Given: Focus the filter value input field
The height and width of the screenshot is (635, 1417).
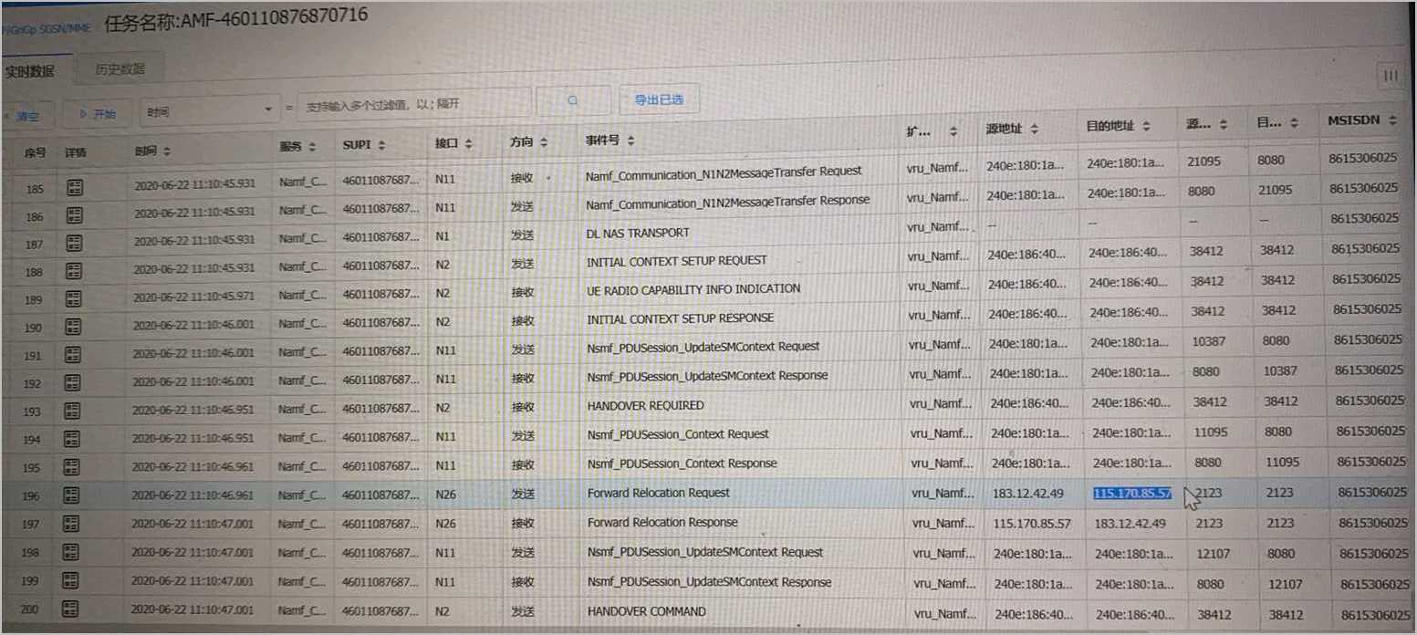Looking at the screenshot, I should 415,106.
